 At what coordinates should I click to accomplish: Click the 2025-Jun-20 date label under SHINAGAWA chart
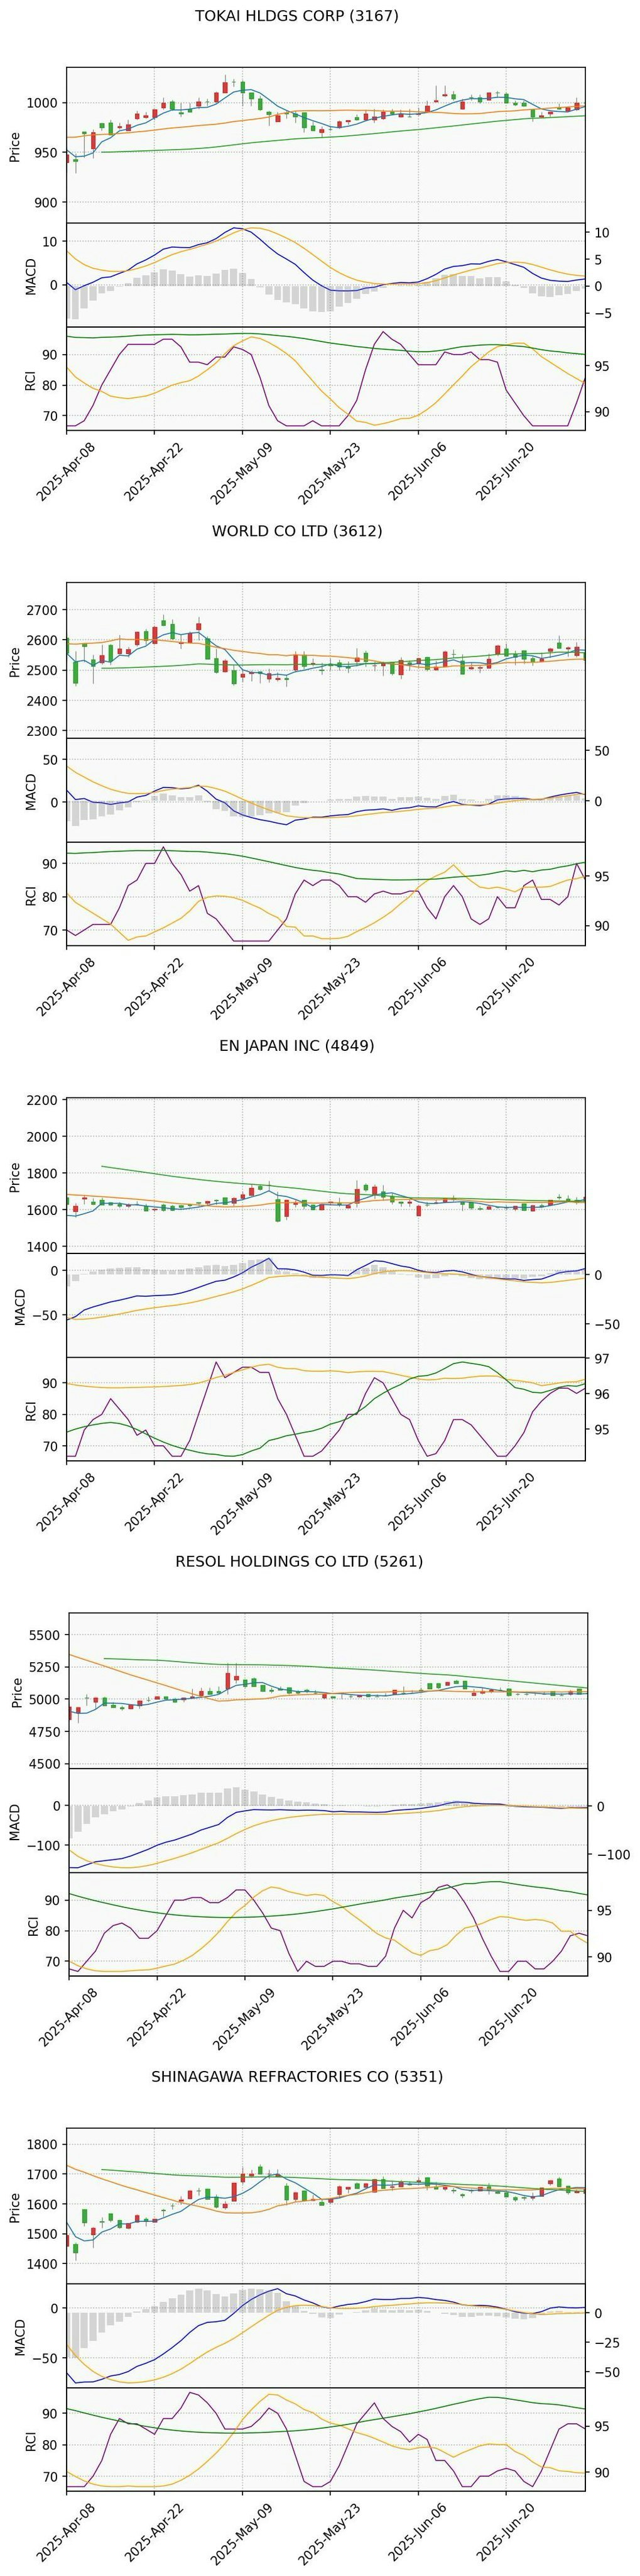[506, 2531]
